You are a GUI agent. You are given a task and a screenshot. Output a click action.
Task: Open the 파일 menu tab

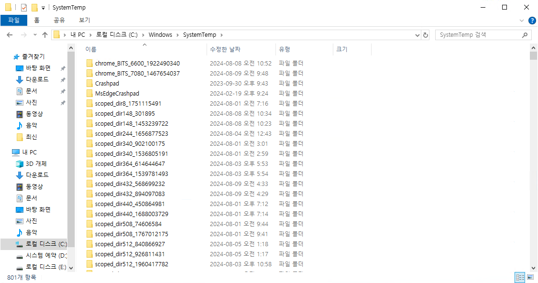14,20
